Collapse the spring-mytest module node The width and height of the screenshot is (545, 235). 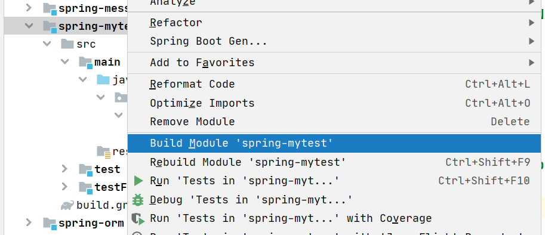pyautogui.click(x=29, y=26)
